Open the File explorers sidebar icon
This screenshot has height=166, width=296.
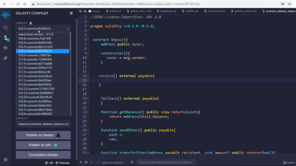[6, 28]
